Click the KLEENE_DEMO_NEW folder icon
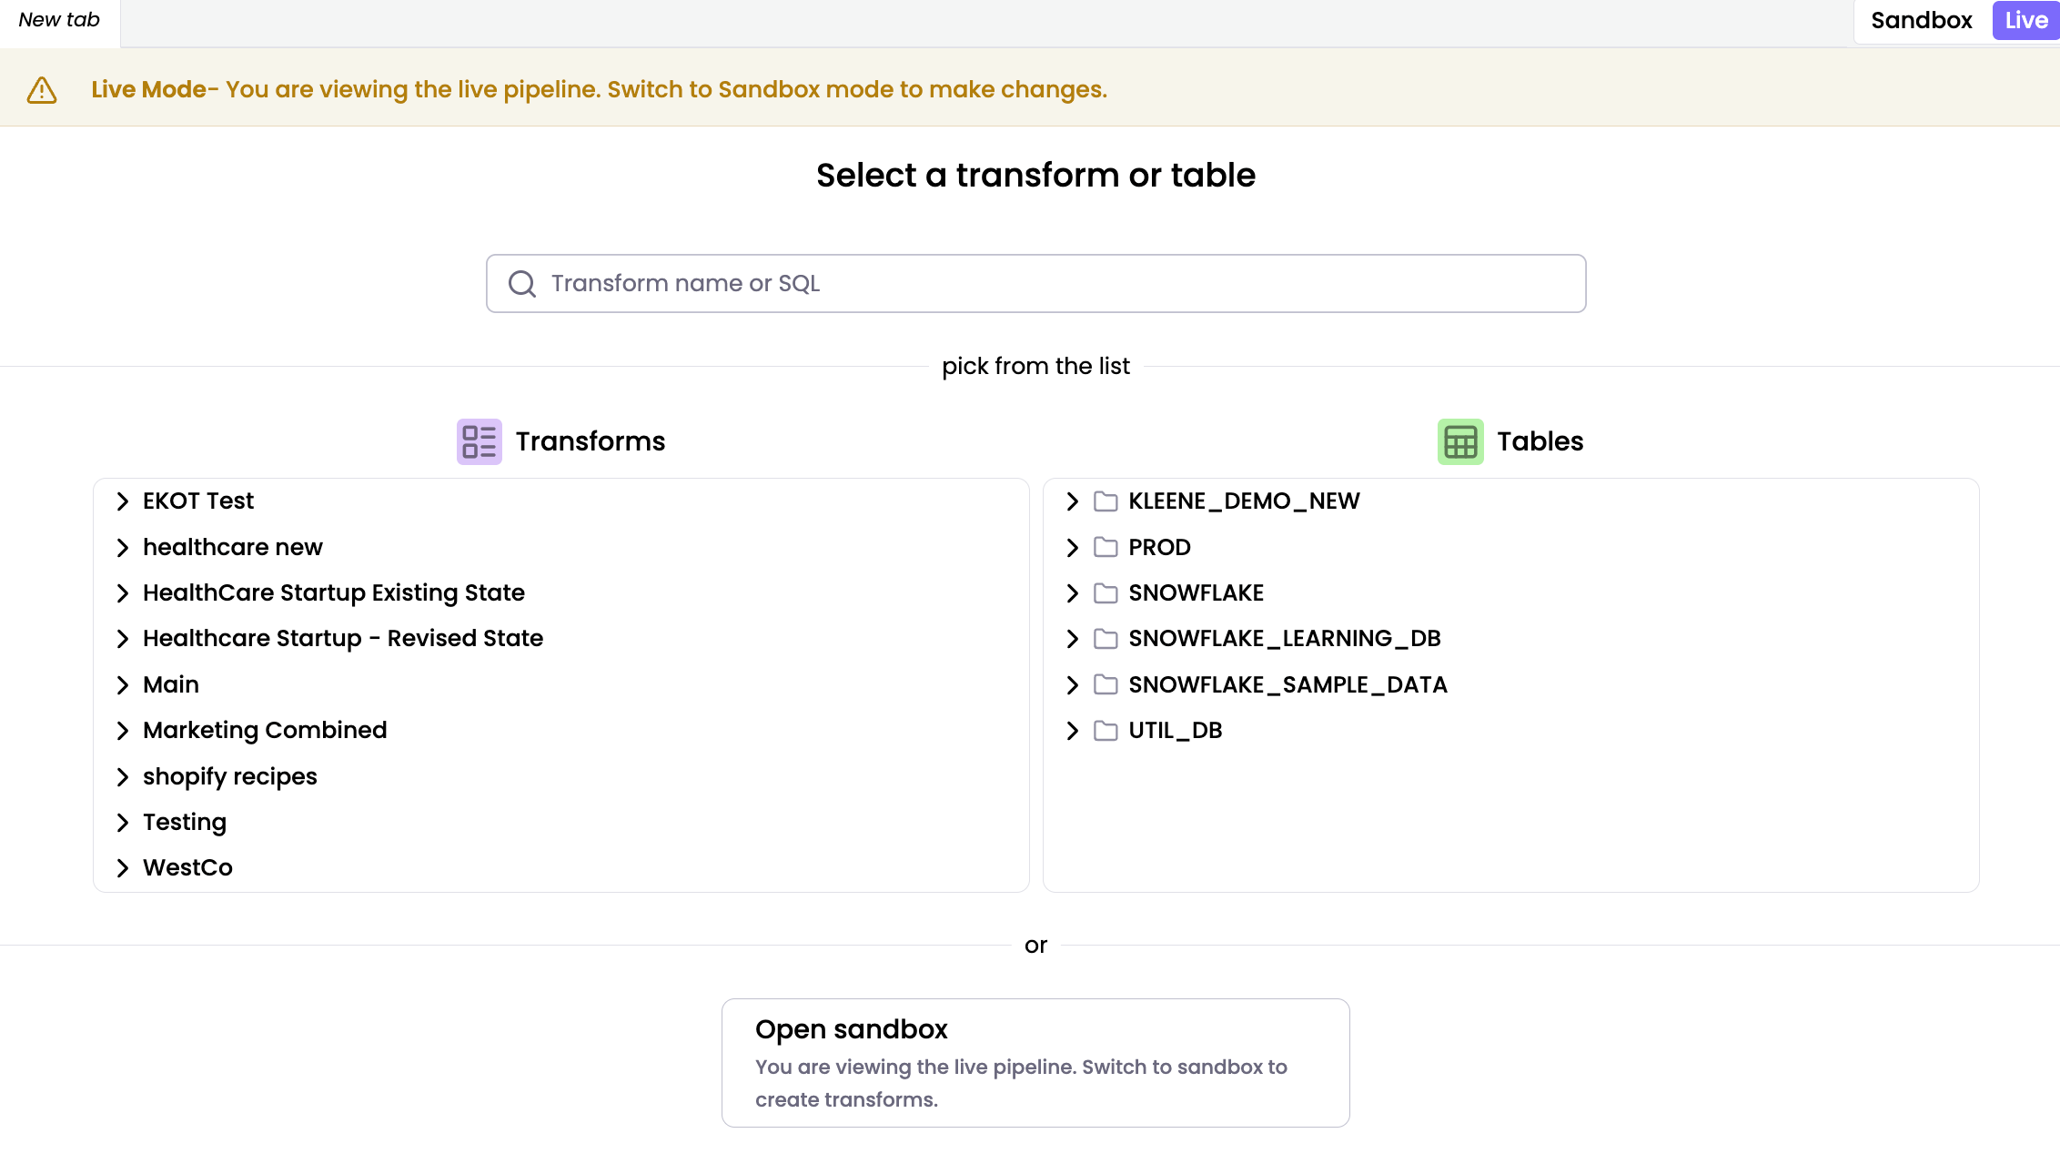The image size is (2060, 1174). coord(1106,501)
